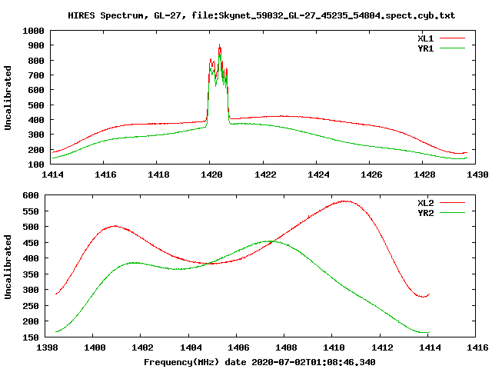This screenshot has width=492, height=369.
Task: Click the top plot 100 y-axis label
Action: pyautogui.click(x=36, y=165)
